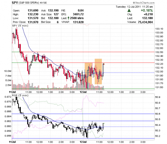
Task: Select the 0.866 ratio axis label
Action: pyautogui.click(x=8, y=111)
